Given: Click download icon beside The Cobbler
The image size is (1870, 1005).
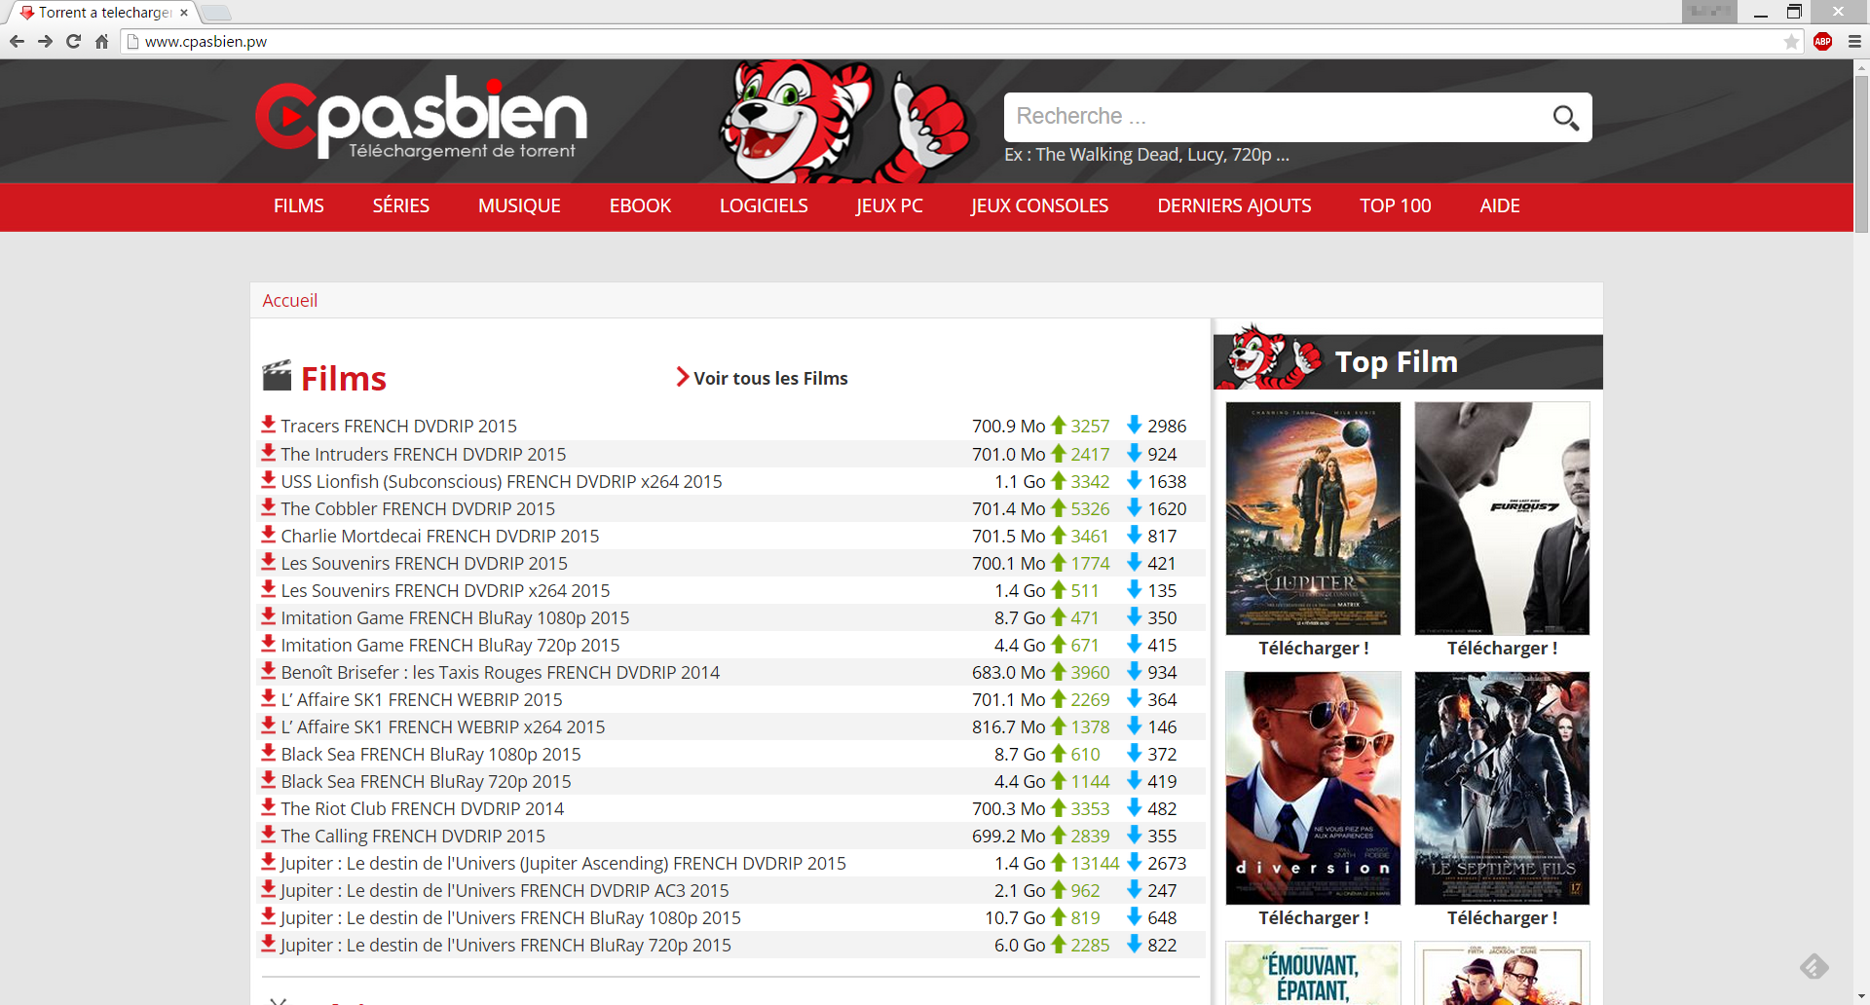Looking at the screenshot, I should pos(269,507).
